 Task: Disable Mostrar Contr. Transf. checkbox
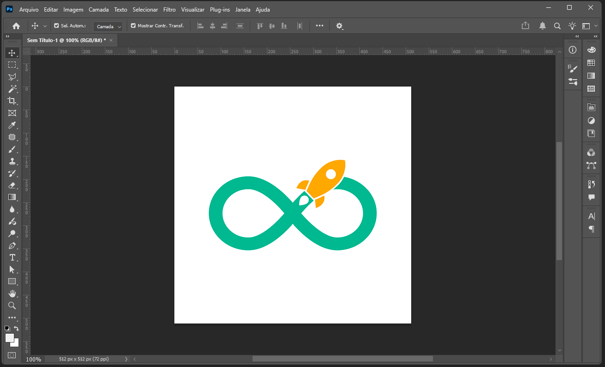pos(133,26)
